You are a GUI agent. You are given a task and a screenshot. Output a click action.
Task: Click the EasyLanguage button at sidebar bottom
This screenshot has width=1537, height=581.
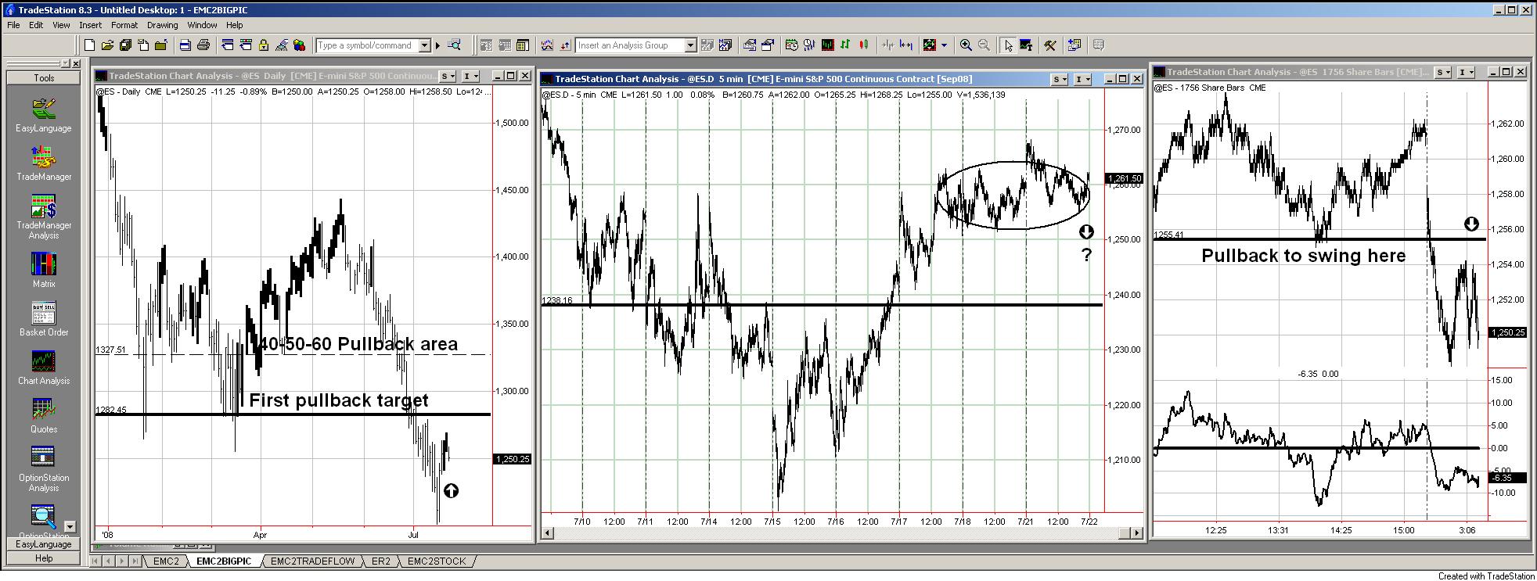pos(44,543)
